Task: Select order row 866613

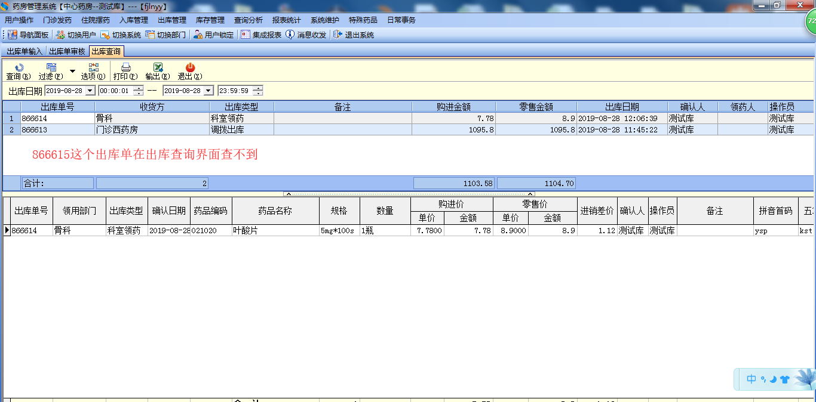Action: pyautogui.click(x=407, y=129)
